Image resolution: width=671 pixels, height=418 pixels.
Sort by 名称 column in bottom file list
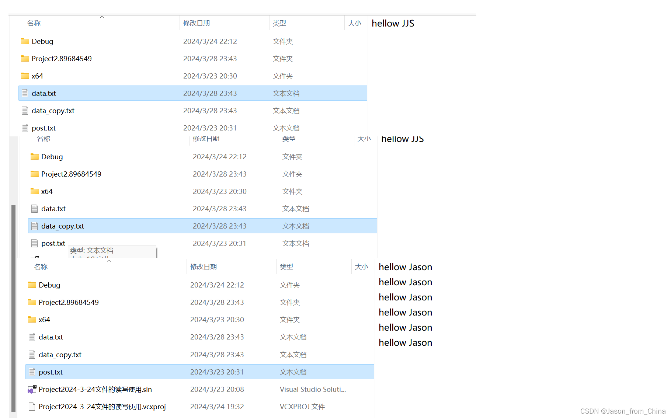pyautogui.click(x=41, y=267)
